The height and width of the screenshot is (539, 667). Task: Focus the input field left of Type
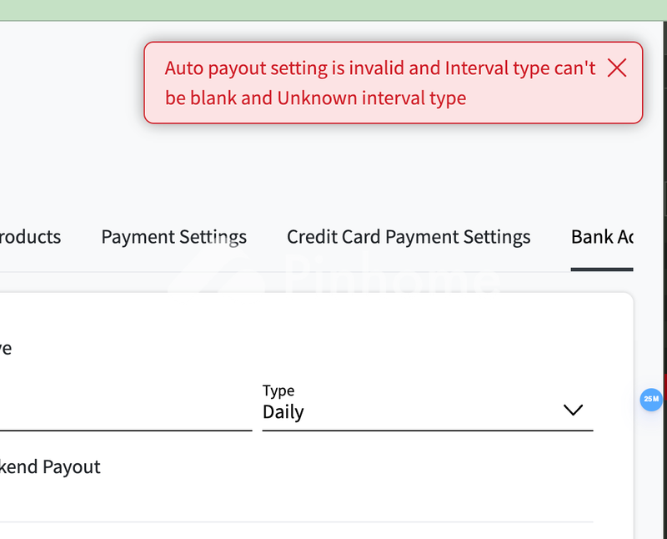click(125, 413)
